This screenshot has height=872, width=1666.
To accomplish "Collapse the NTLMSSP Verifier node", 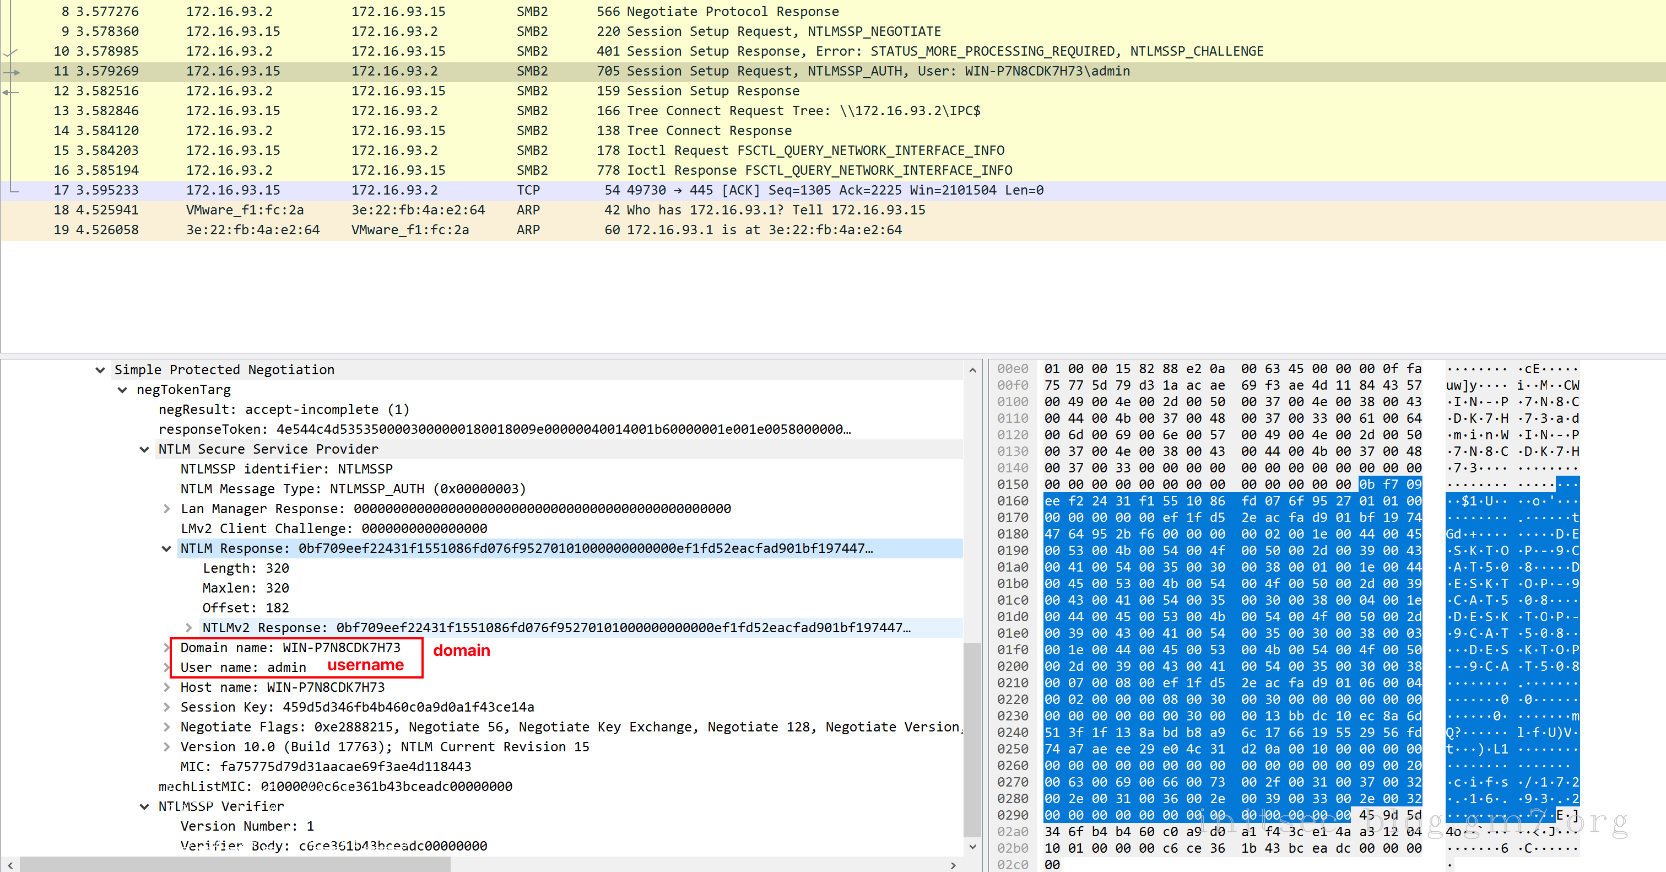I will pos(144,806).
